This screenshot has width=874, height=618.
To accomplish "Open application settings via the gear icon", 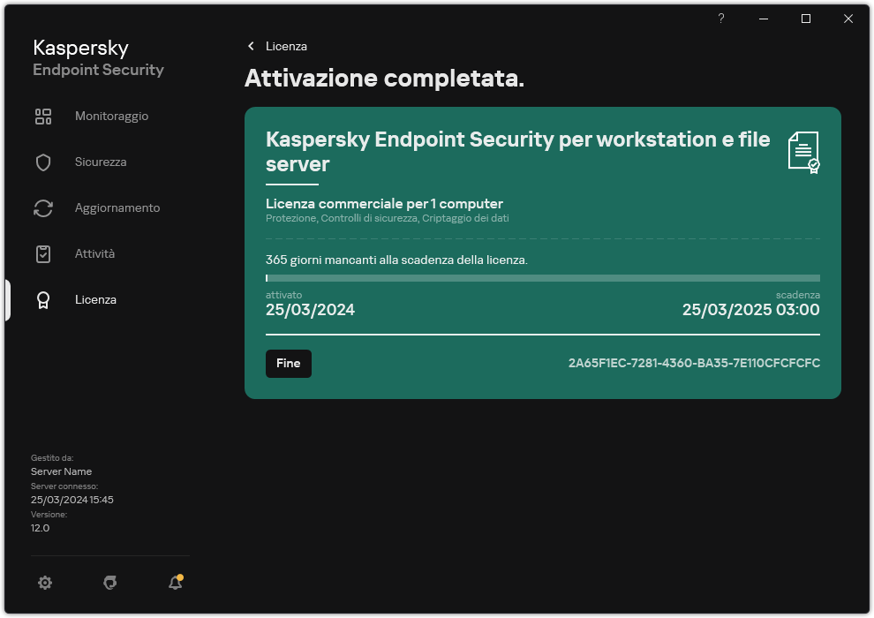I will point(45,583).
